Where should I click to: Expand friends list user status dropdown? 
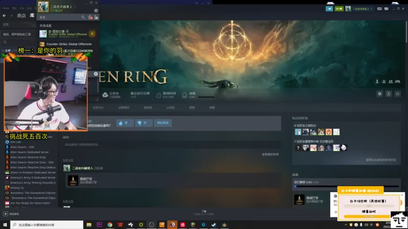pyautogui.click(x=75, y=7)
